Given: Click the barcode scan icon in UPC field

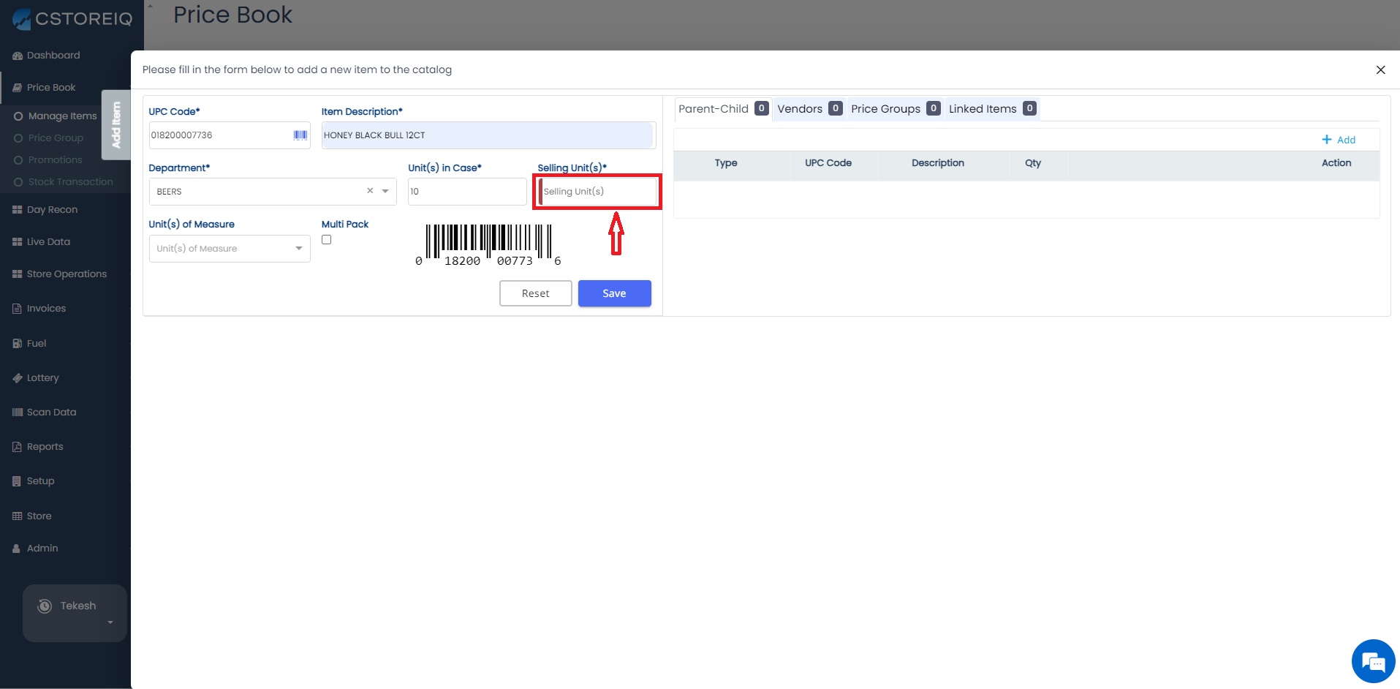Looking at the screenshot, I should coord(300,135).
